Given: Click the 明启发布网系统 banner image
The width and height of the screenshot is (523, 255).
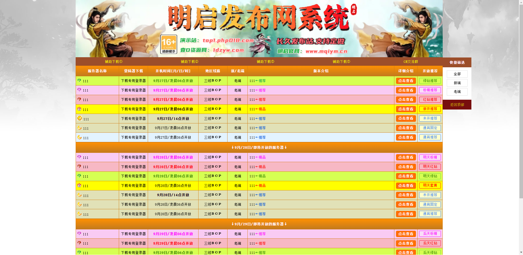Looking at the screenshot, I should [259, 29].
